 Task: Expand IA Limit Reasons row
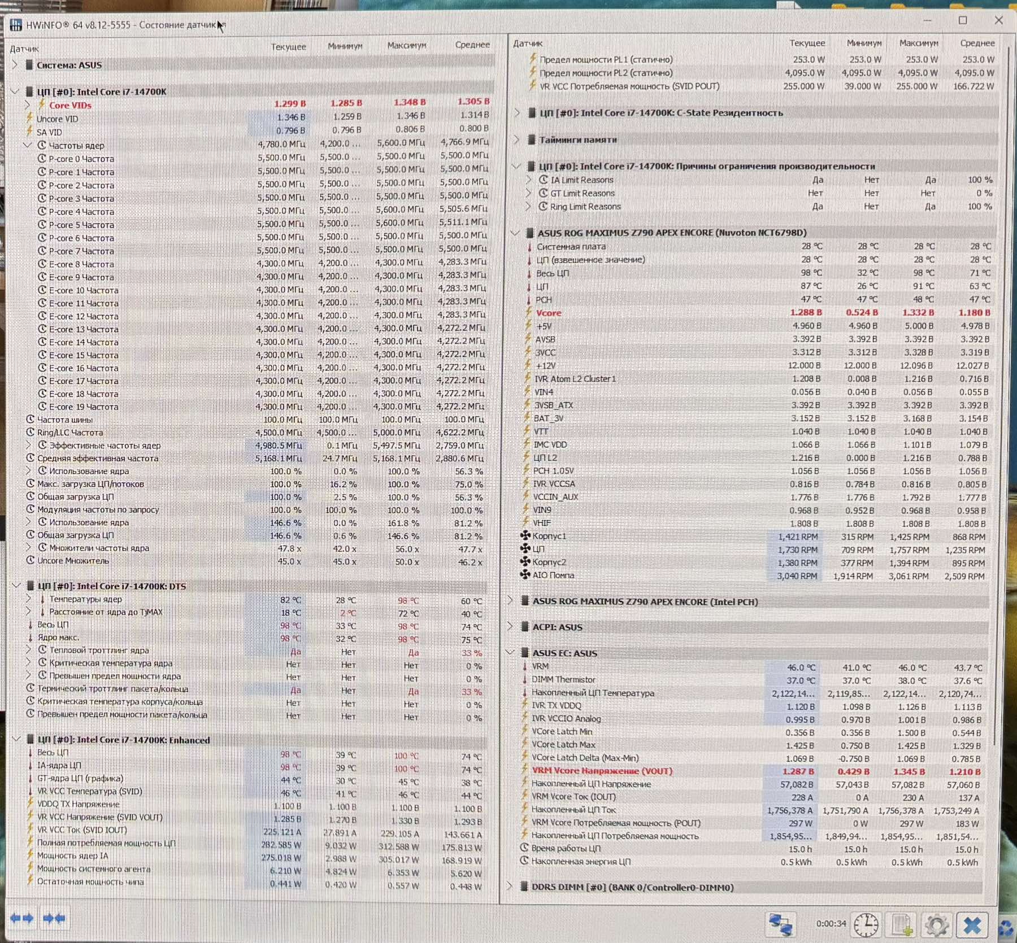pos(529,180)
